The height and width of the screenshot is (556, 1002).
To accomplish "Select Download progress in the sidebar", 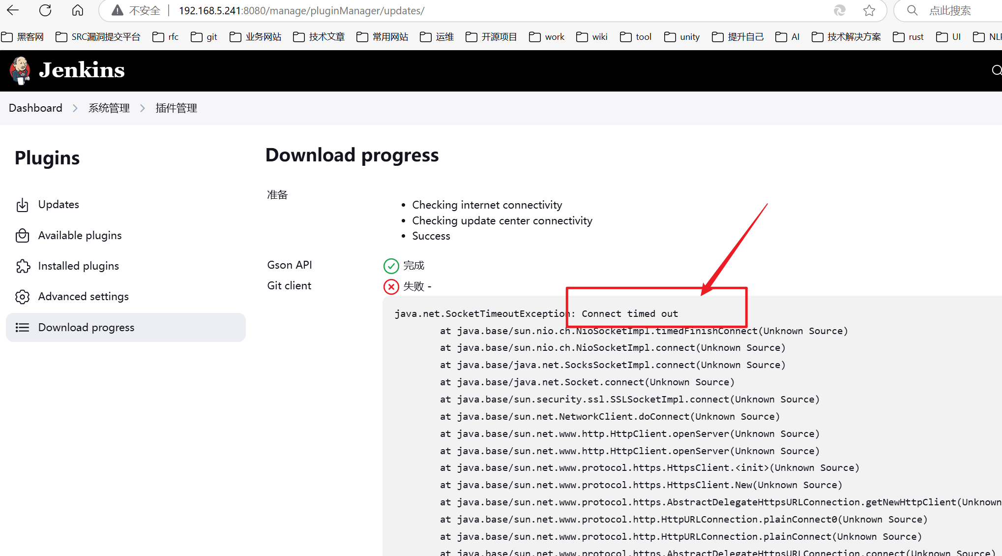I will click(126, 328).
